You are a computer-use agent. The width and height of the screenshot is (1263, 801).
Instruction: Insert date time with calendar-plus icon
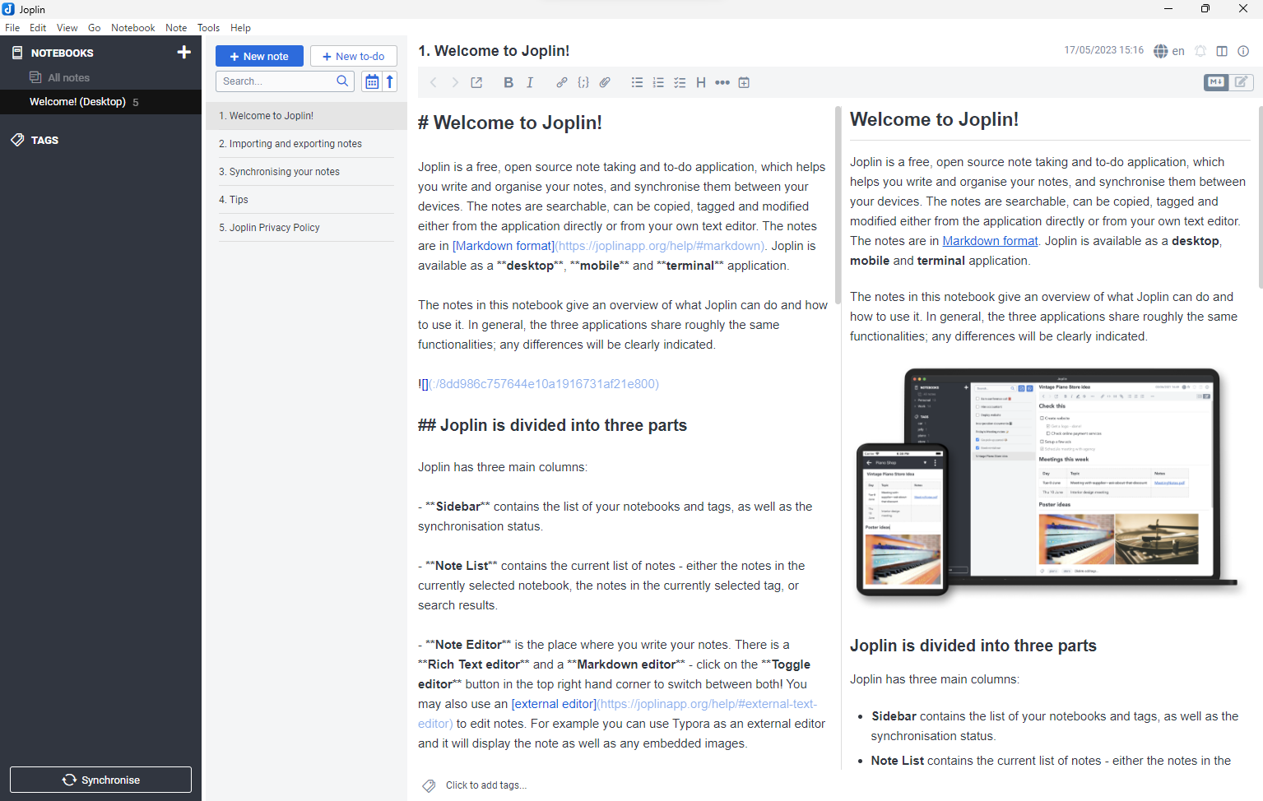coord(744,82)
